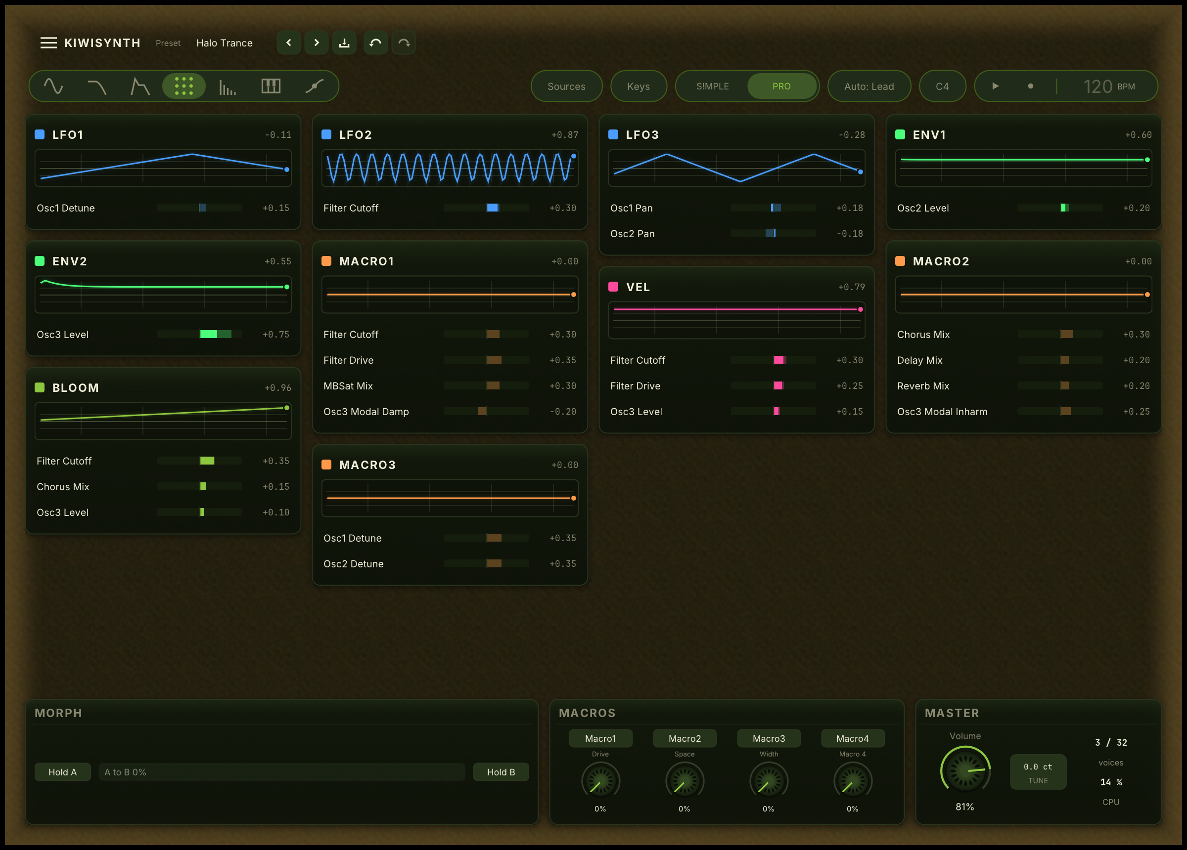Screen dimensions: 1187x850
Task: Click the TUNE value field
Action: [x=1038, y=771]
